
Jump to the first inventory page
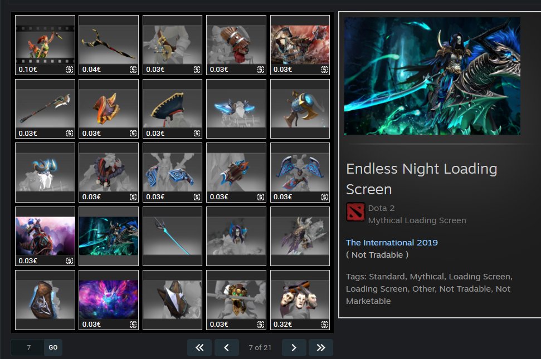click(199, 348)
